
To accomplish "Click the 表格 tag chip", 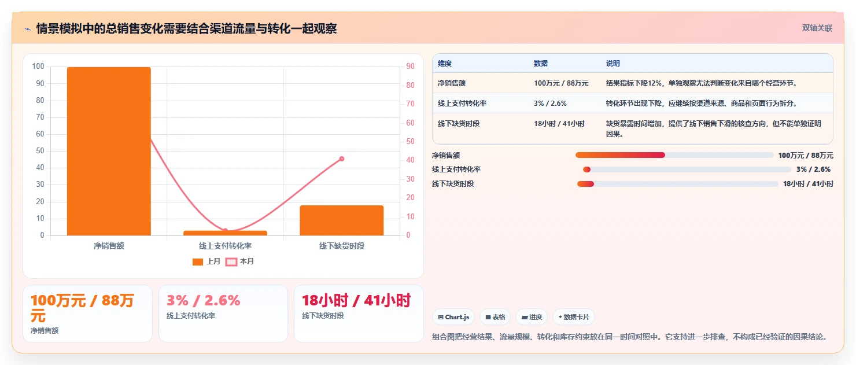I will click(495, 317).
